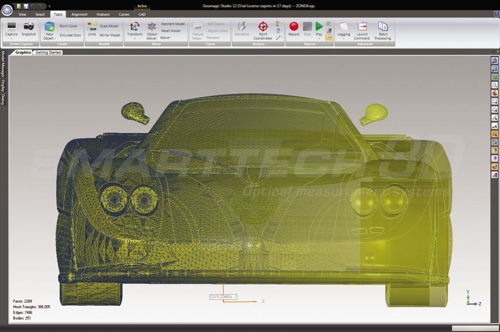The width and height of the screenshot is (500, 332).
Task: Click the Logging document icon
Action: point(344,27)
